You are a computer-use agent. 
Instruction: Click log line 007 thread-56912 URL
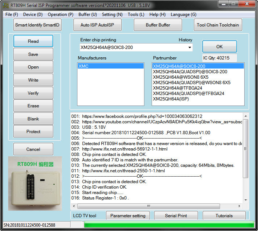pos(125,149)
